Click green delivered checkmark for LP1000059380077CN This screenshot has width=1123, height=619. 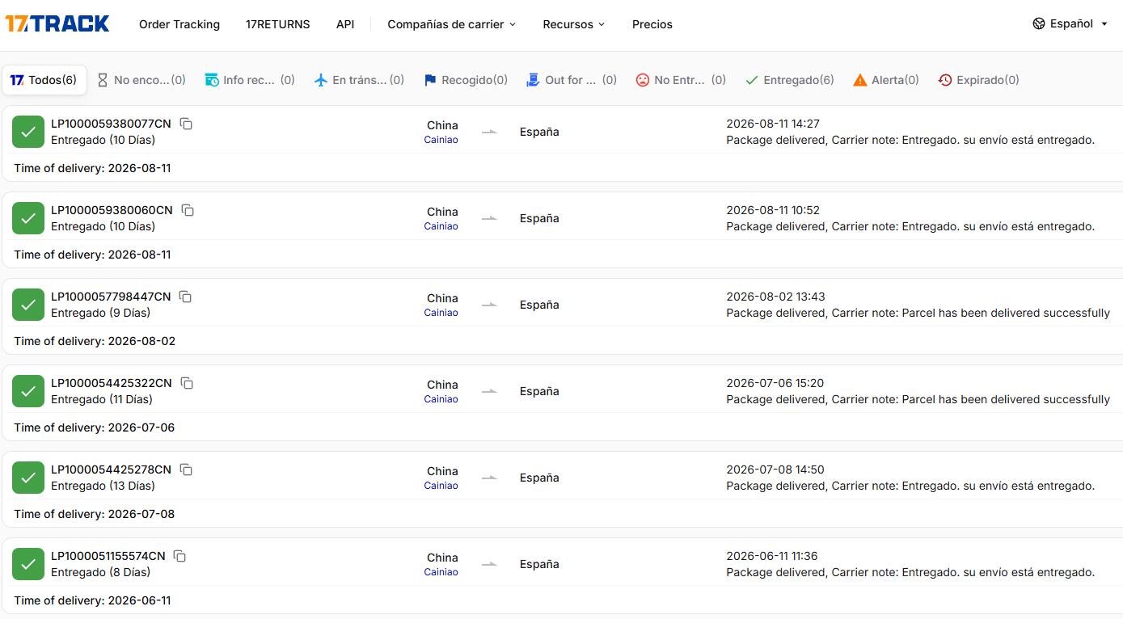pyautogui.click(x=28, y=132)
